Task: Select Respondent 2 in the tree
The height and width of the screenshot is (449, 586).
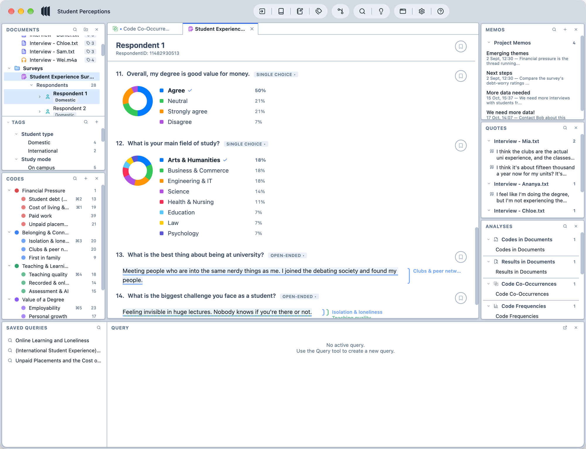Action: pyautogui.click(x=69, y=109)
